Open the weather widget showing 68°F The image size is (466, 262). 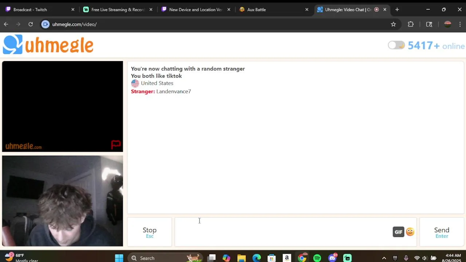[x=22, y=258]
